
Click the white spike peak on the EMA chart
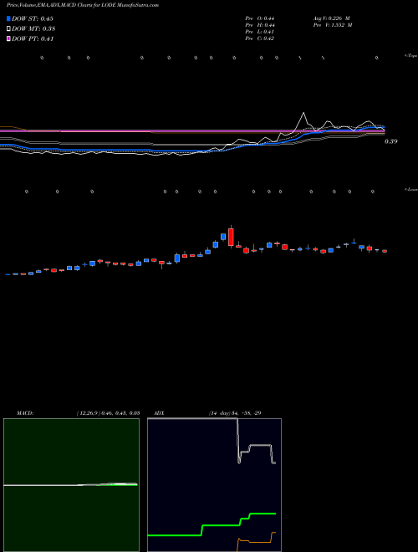[303, 114]
